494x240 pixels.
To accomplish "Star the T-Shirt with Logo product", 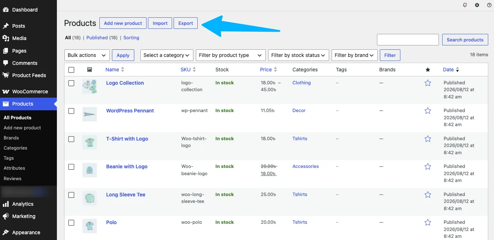I will (x=428, y=139).
